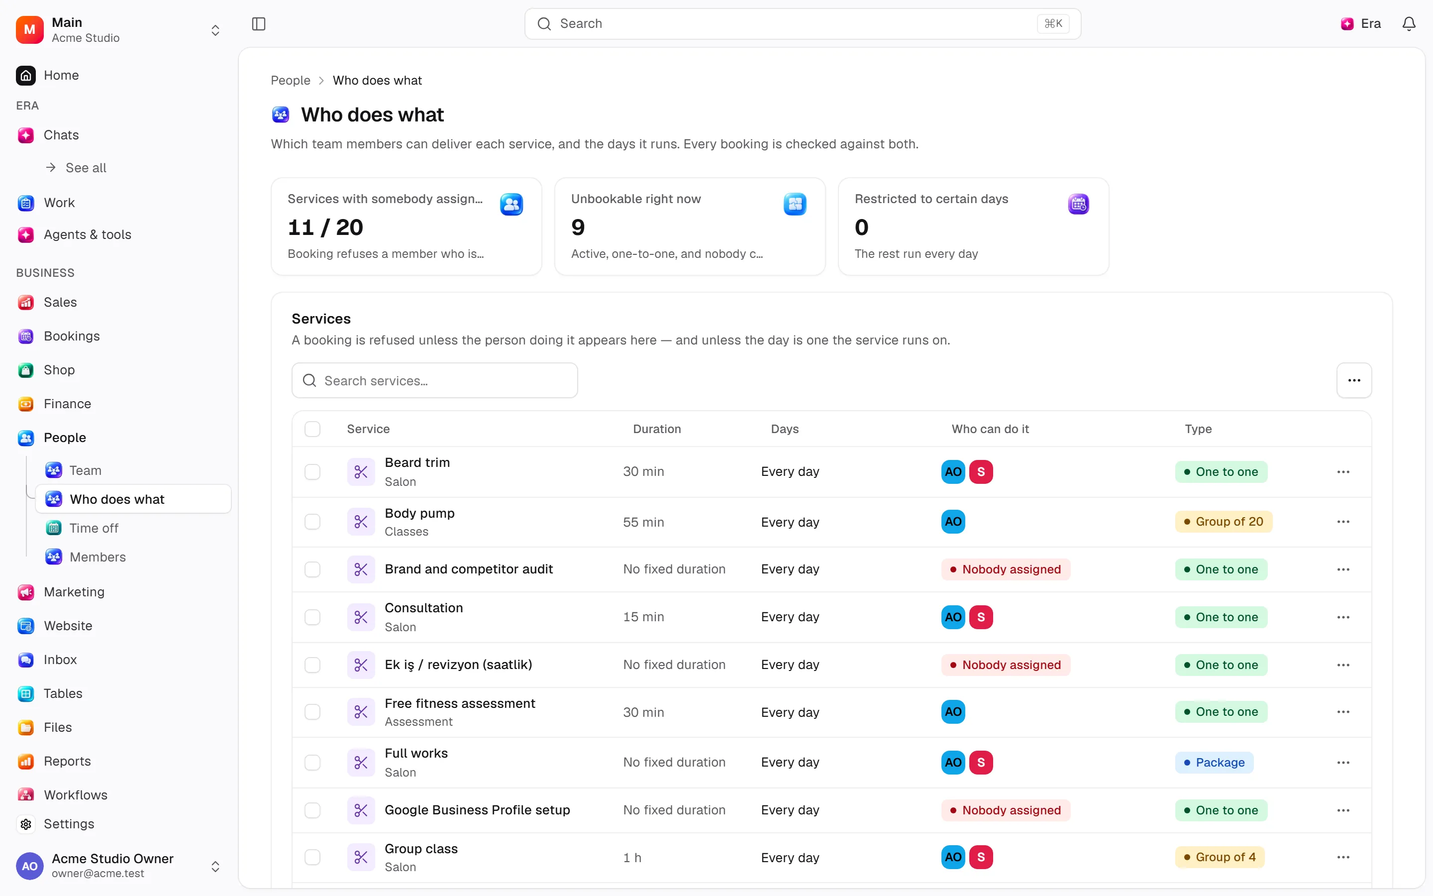Open the Time off submenu item
The width and height of the screenshot is (1433, 896).
(133, 528)
